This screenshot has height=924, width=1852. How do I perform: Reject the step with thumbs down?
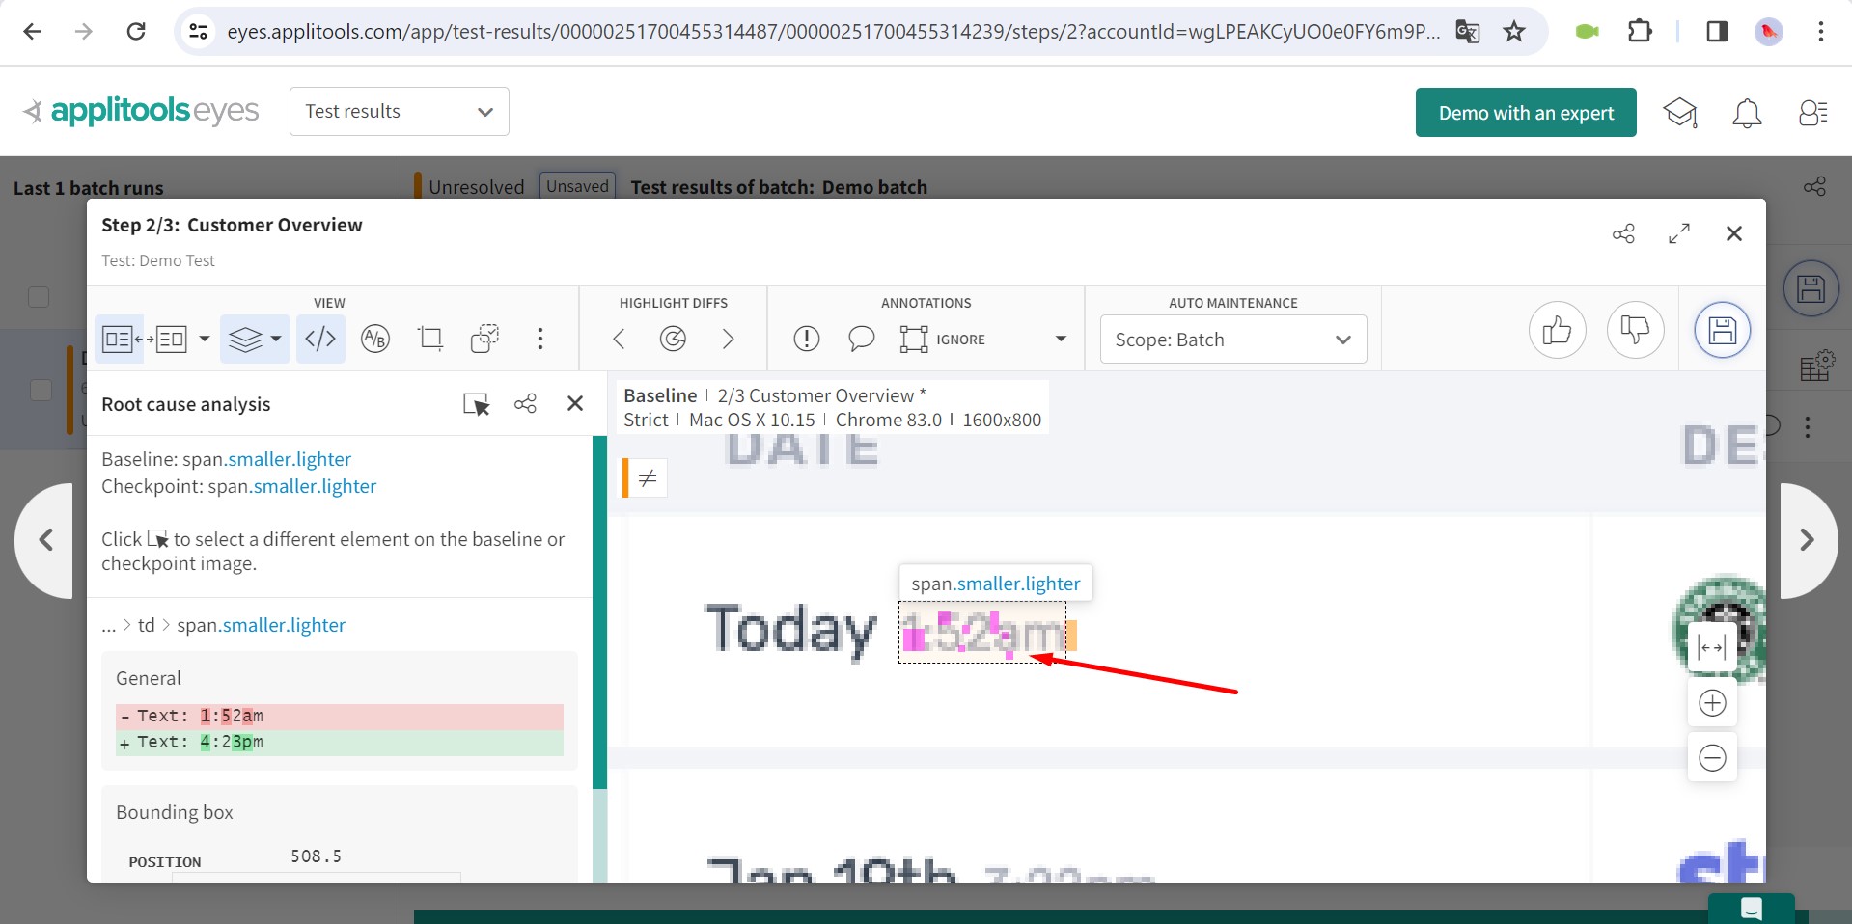tap(1635, 331)
